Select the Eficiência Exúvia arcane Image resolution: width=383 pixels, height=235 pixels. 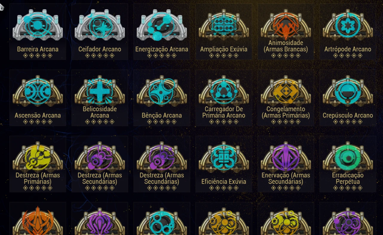click(x=224, y=164)
